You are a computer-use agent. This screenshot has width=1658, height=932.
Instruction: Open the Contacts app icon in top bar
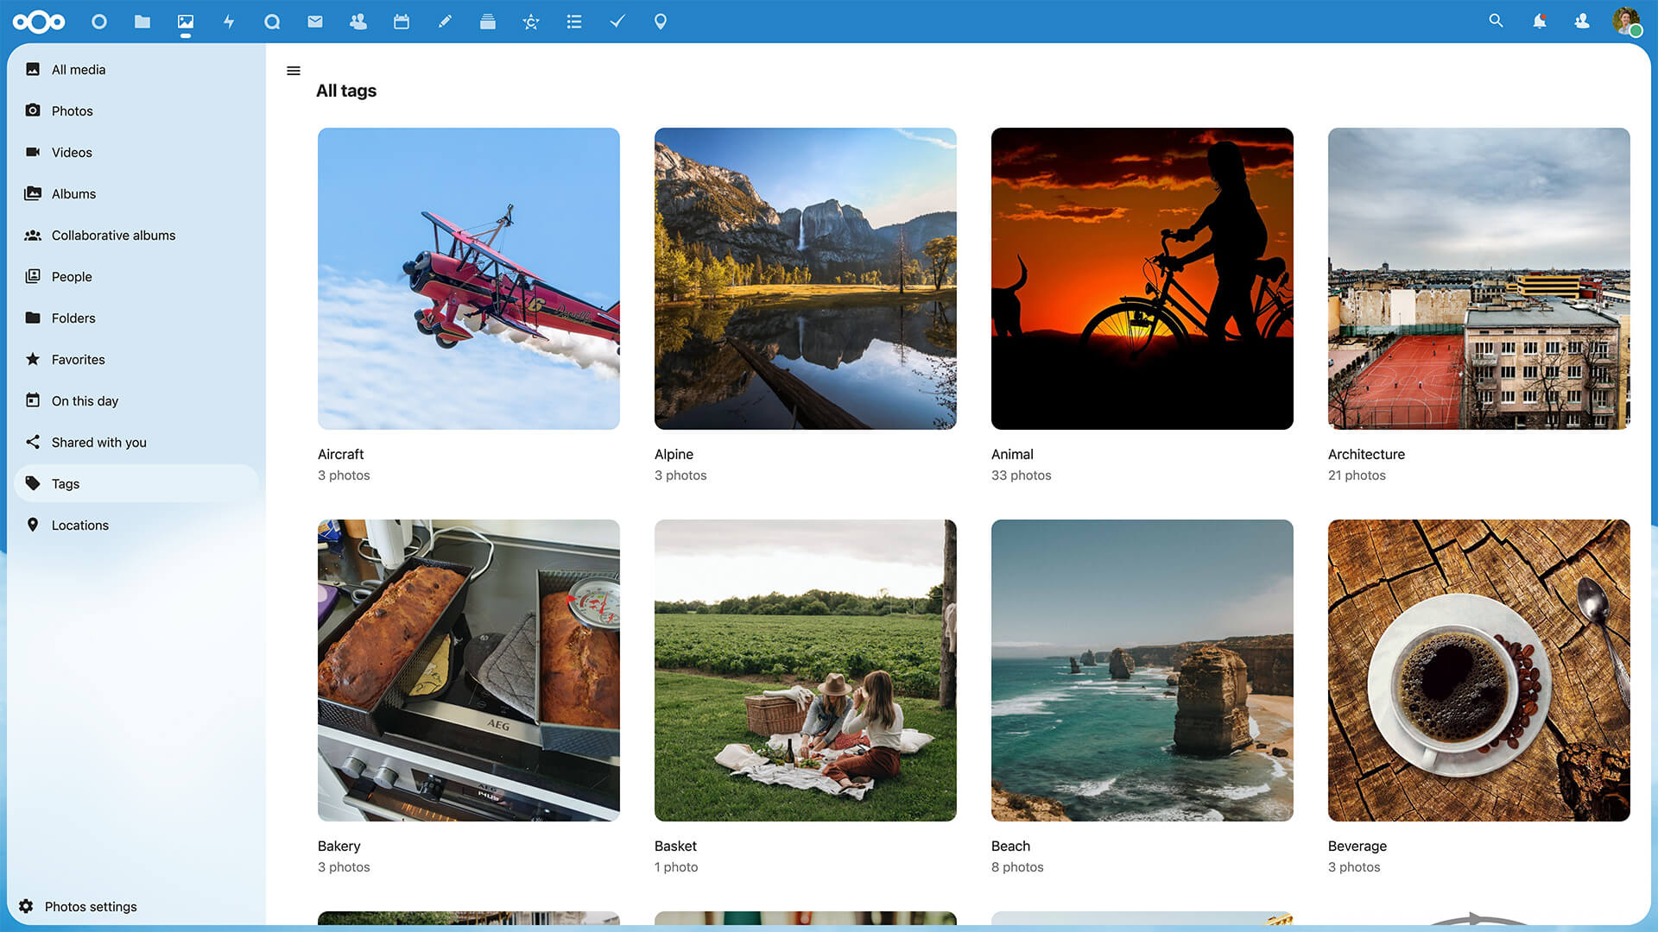pyautogui.click(x=358, y=22)
